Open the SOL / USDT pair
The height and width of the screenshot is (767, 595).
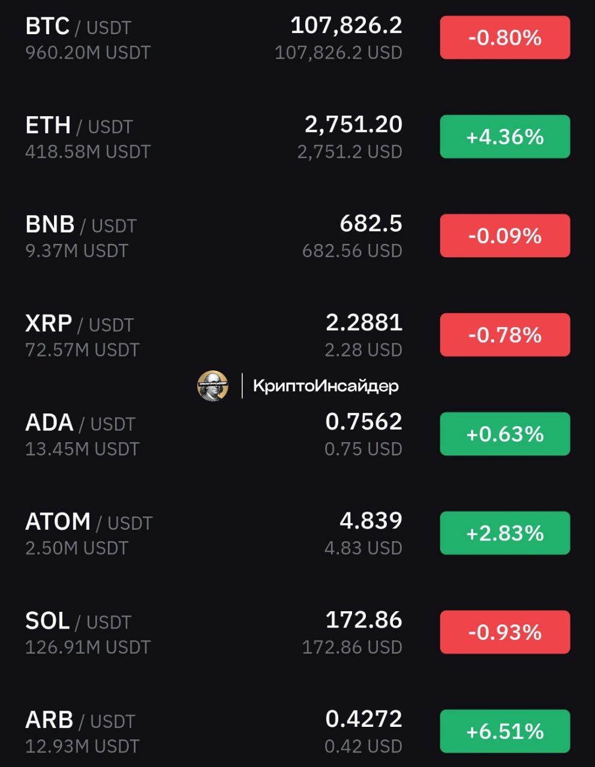(297, 632)
